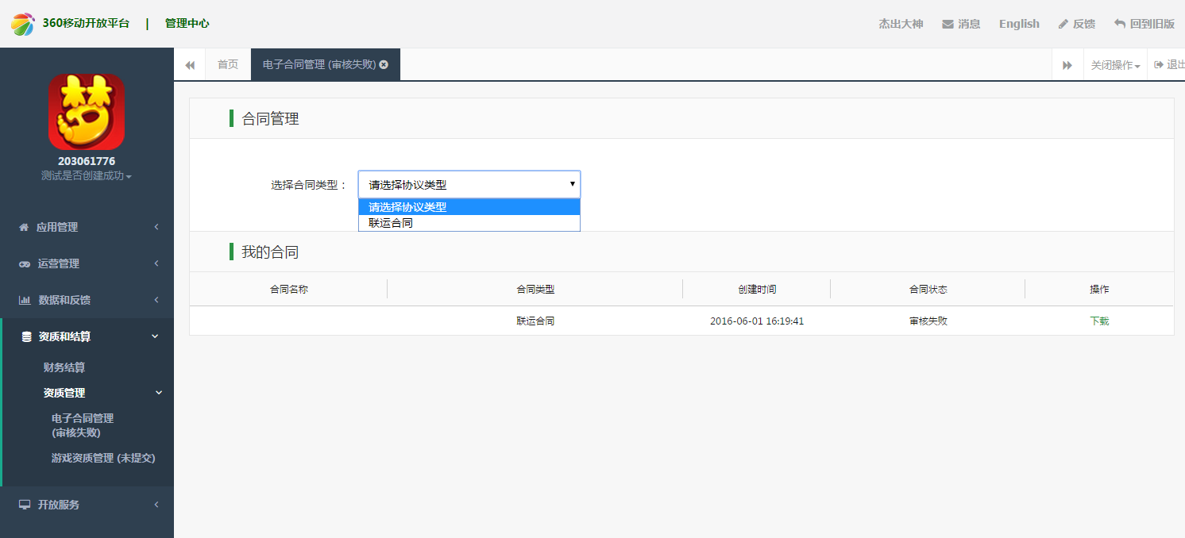The image size is (1185, 538).
Task: Expand the 数据和反馈 sidebar menu
Action: coord(87,300)
